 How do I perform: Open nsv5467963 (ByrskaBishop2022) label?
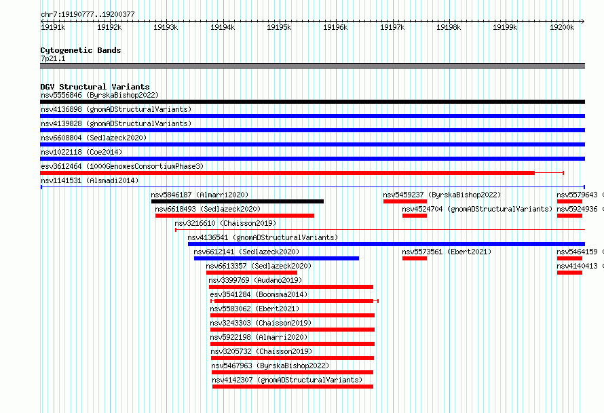pos(270,366)
